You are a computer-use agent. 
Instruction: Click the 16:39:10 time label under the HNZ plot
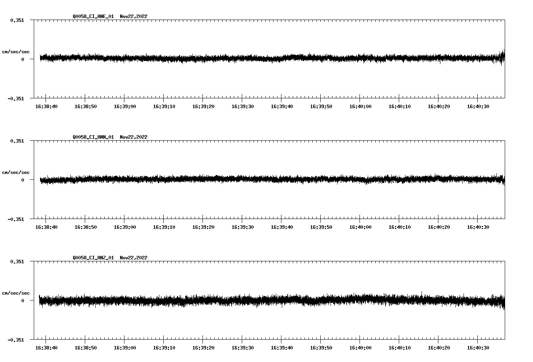point(164,348)
